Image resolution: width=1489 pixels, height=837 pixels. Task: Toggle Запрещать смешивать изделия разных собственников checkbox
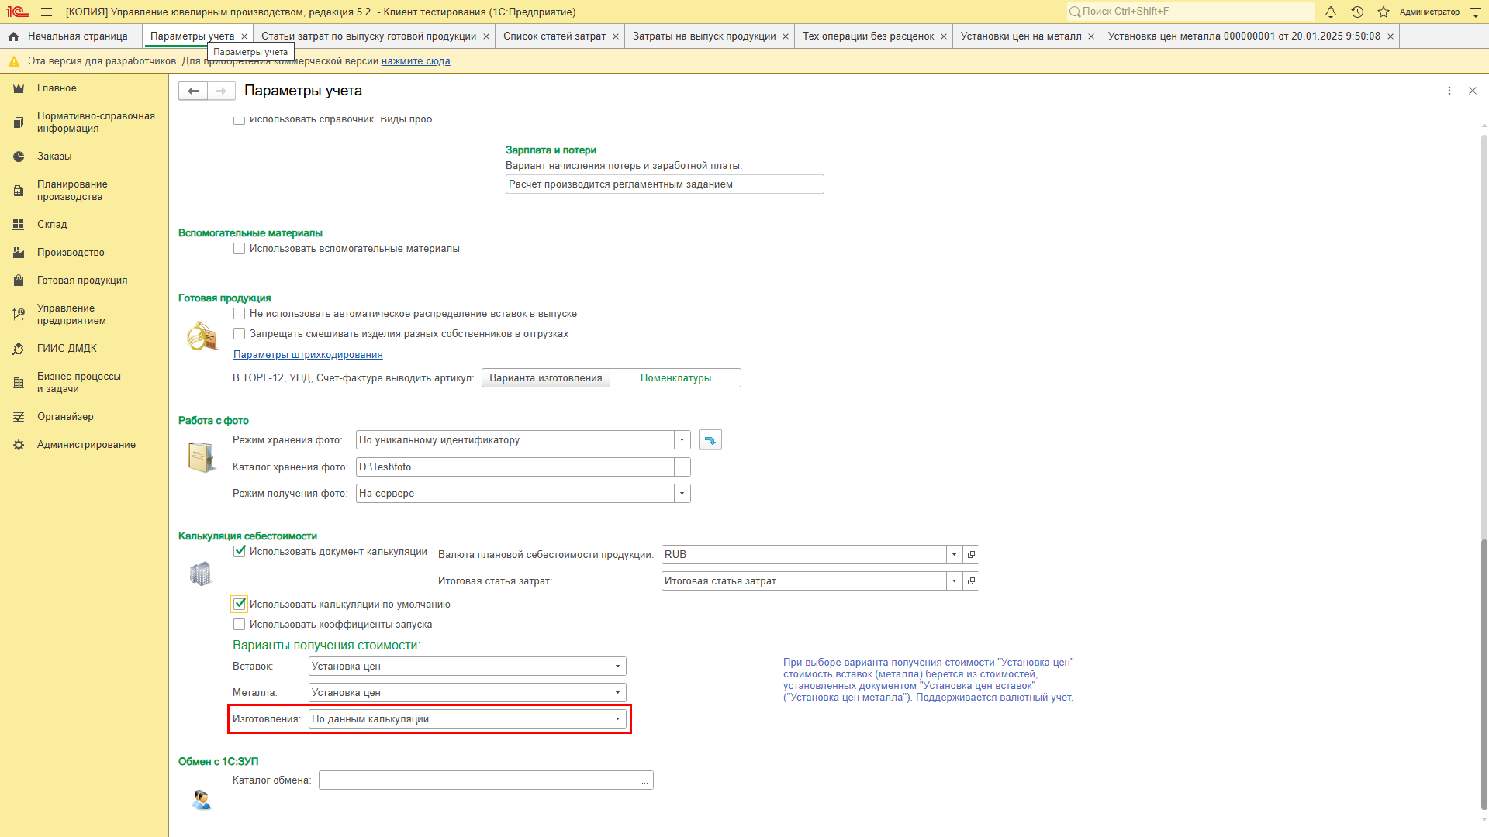tap(240, 334)
